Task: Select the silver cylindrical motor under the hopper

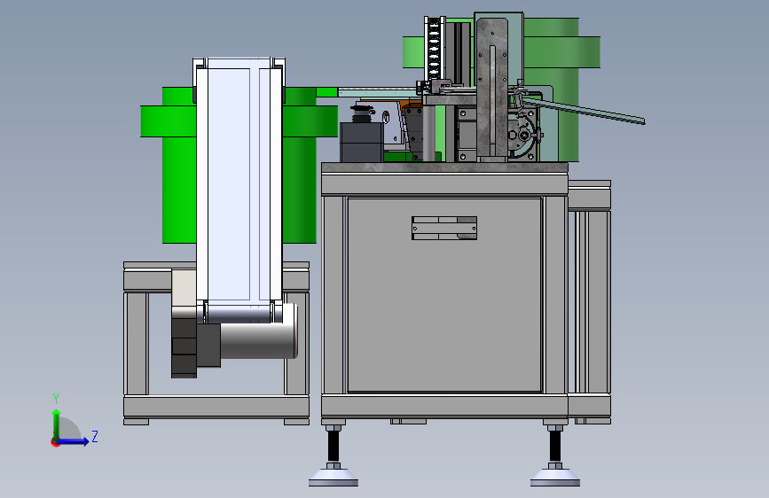Action: coord(258,339)
